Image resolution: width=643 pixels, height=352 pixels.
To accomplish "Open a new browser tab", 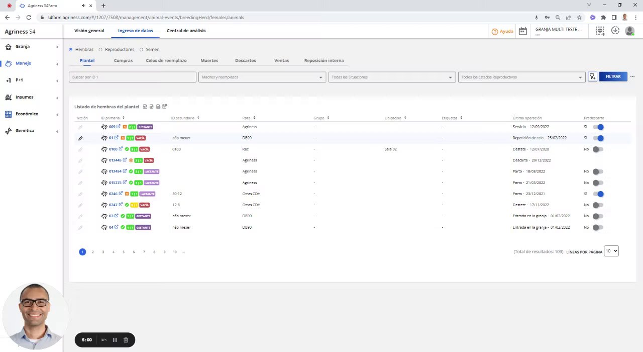I will (103, 6).
